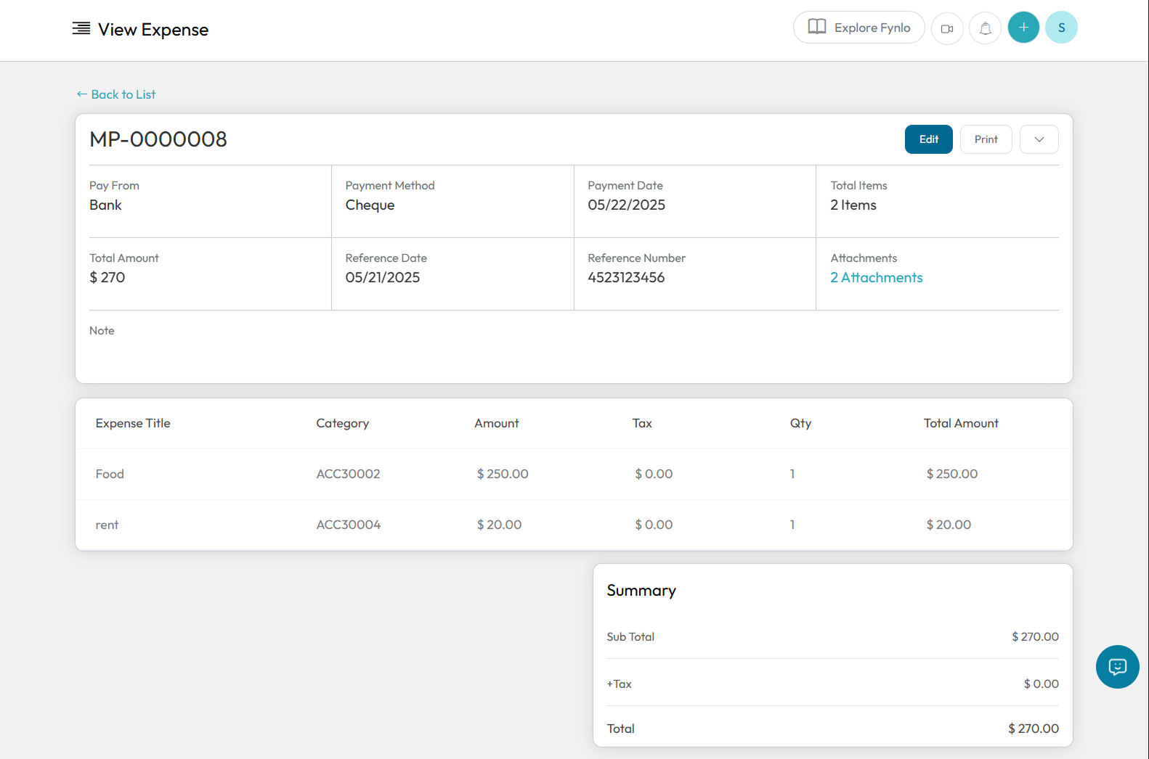Select the Food expense row title
Viewport: 1149px width, 759px height.
pyautogui.click(x=110, y=474)
